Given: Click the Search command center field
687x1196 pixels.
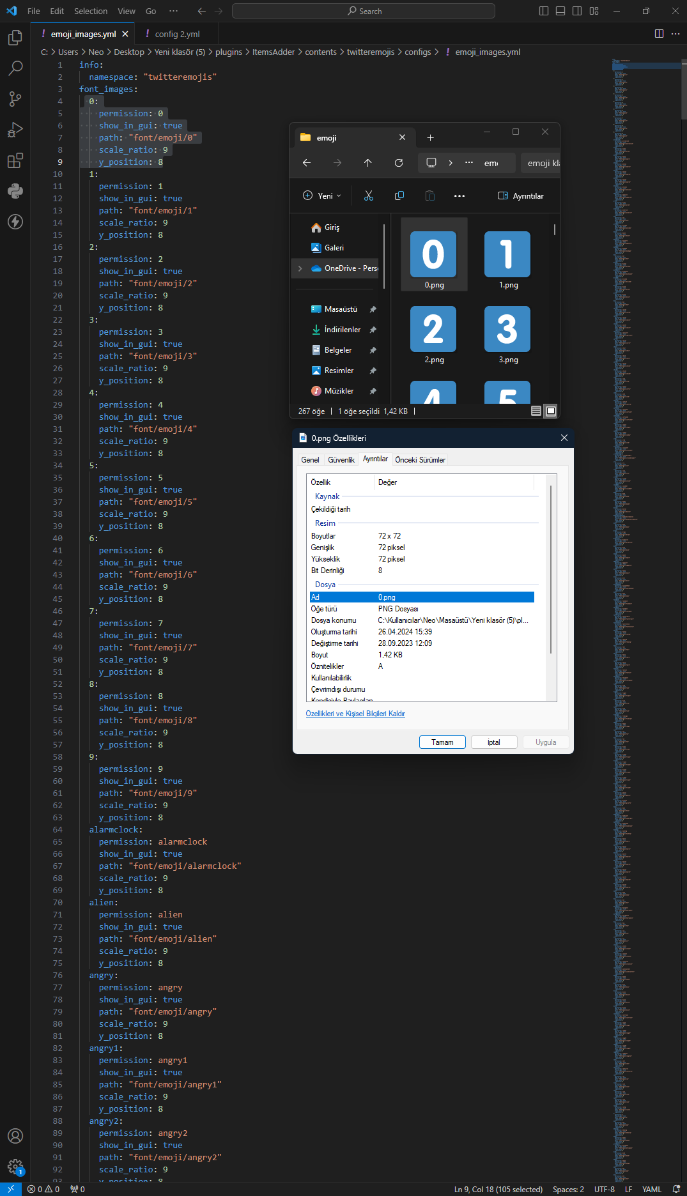Looking at the screenshot, I should click(x=364, y=11).
